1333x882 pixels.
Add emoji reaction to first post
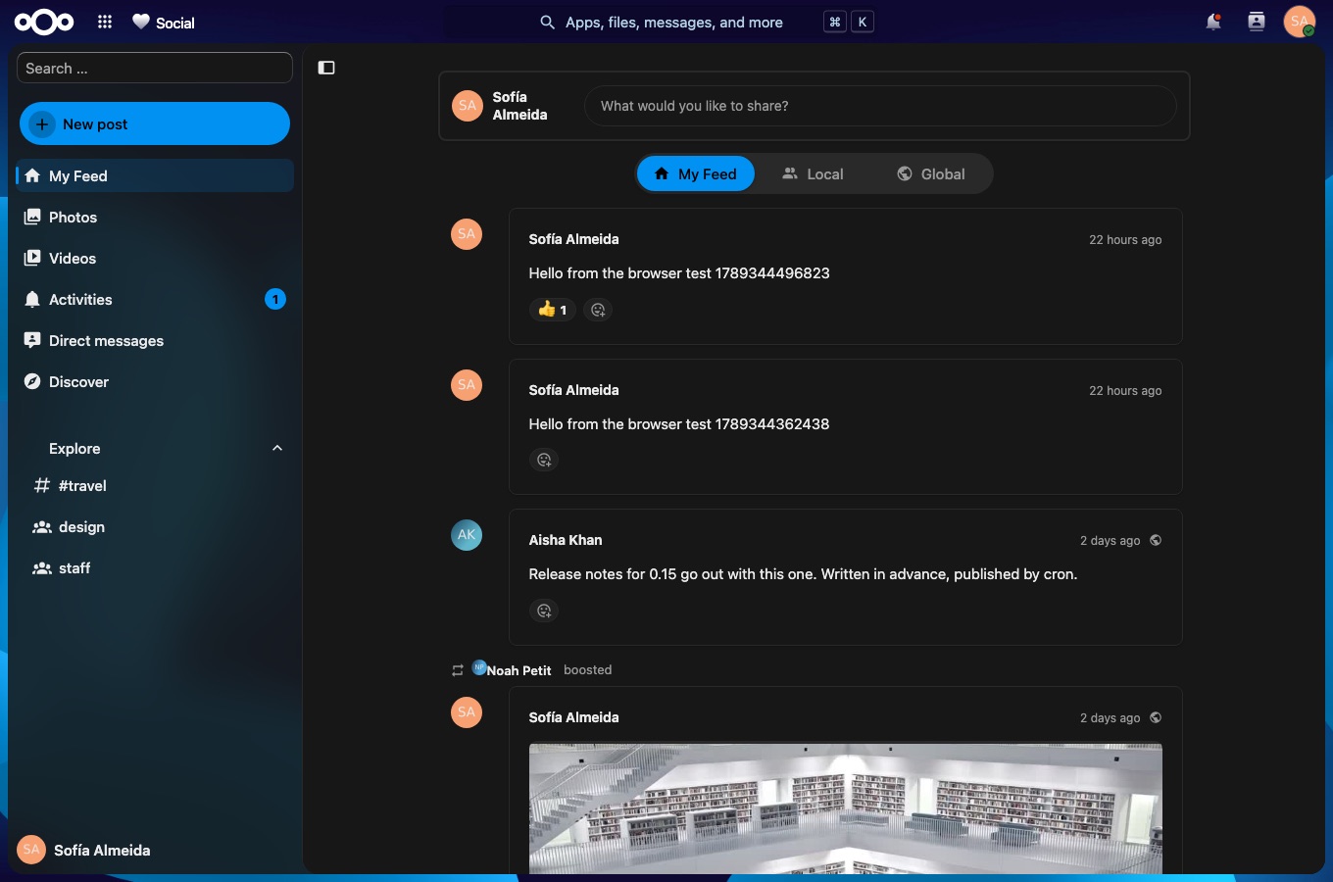pos(598,310)
